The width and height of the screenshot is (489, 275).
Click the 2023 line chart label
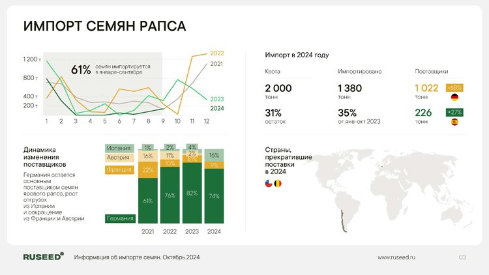click(x=217, y=99)
